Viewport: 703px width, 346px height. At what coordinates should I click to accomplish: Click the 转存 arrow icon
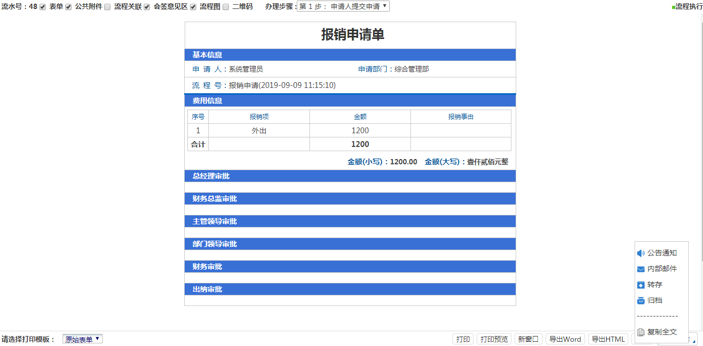[x=640, y=285]
